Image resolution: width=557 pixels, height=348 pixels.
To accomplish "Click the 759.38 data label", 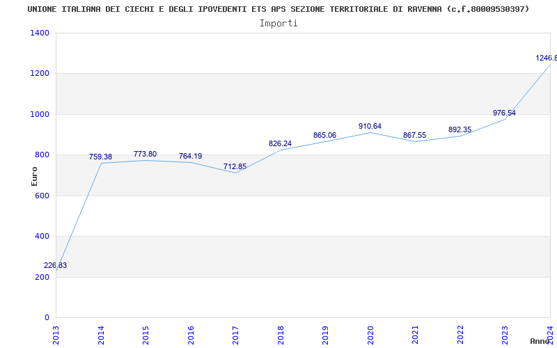I will point(100,157).
